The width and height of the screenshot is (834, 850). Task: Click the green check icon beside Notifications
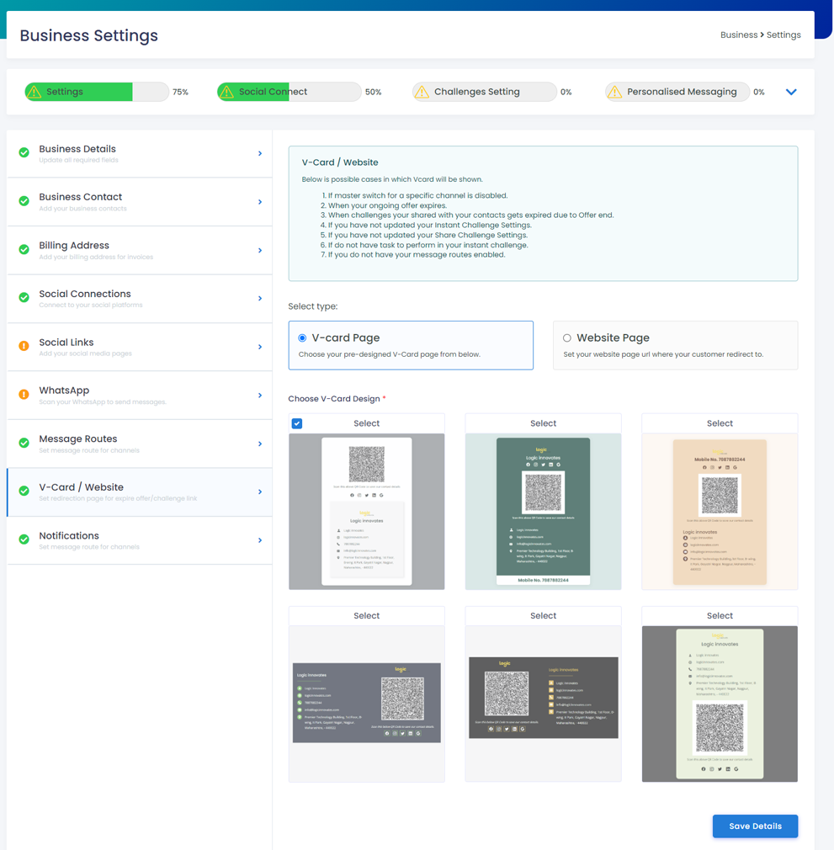tap(24, 539)
